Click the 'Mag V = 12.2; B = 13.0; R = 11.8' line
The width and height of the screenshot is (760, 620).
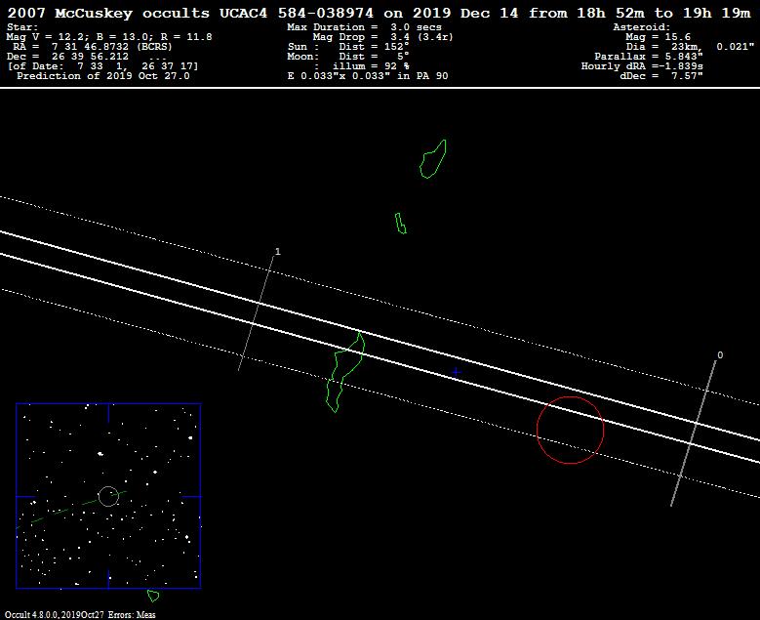[x=109, y=37]
